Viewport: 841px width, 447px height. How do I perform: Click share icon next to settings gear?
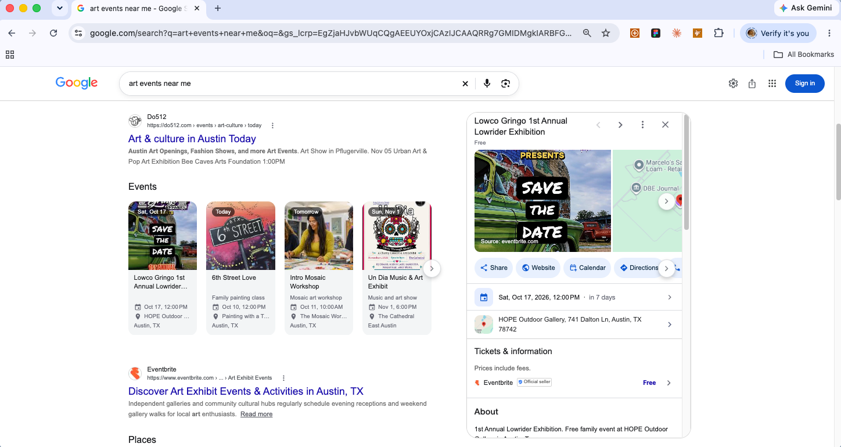[x=752, y=84]
